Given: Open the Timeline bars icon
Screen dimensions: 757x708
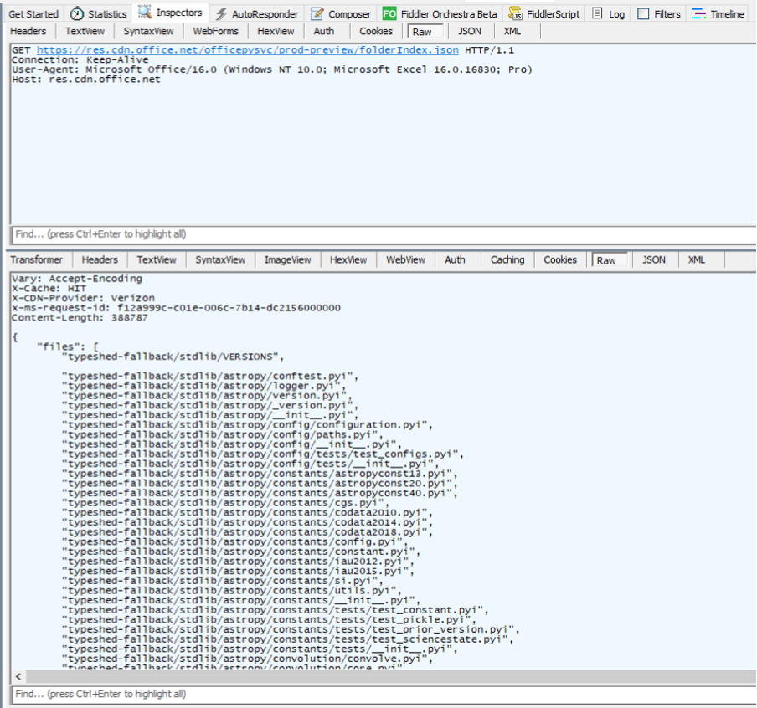Looking at the screenshot, I should (x=698, y=13).
